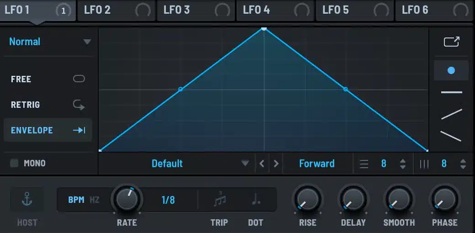Click the LFO 1 modulation amount circle
Image resolution: width=475 pixels, height=233 pixels.
click(x=63, y=11)
